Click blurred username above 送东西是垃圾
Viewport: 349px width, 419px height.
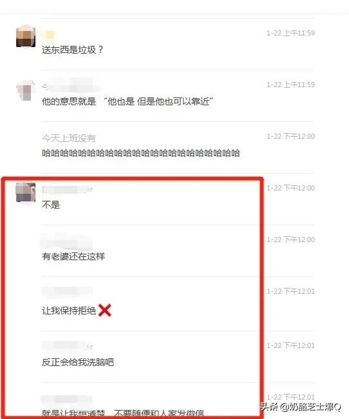(x=48, y=35)
